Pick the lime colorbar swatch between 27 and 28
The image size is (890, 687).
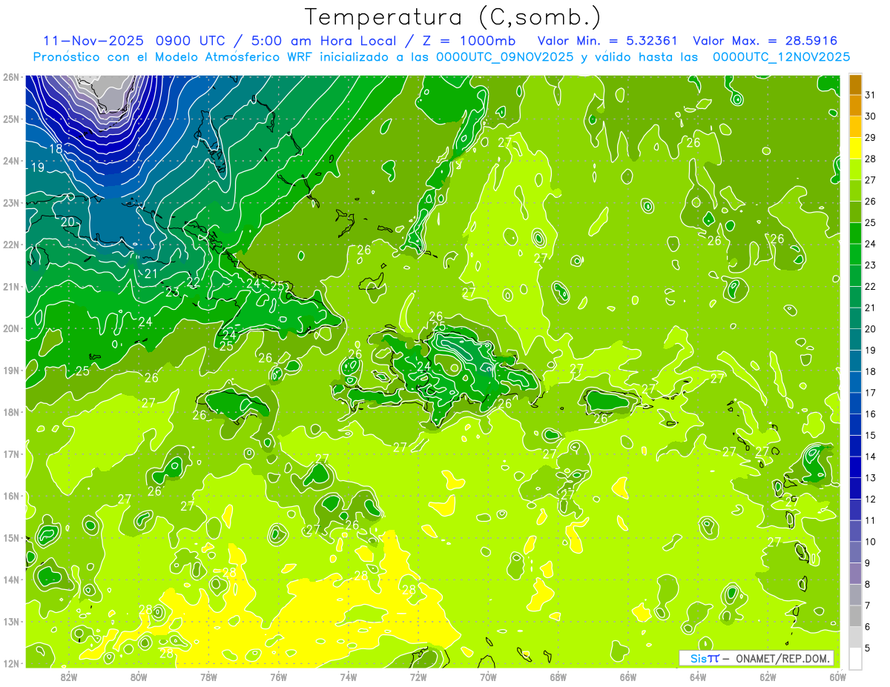point(855,170)
